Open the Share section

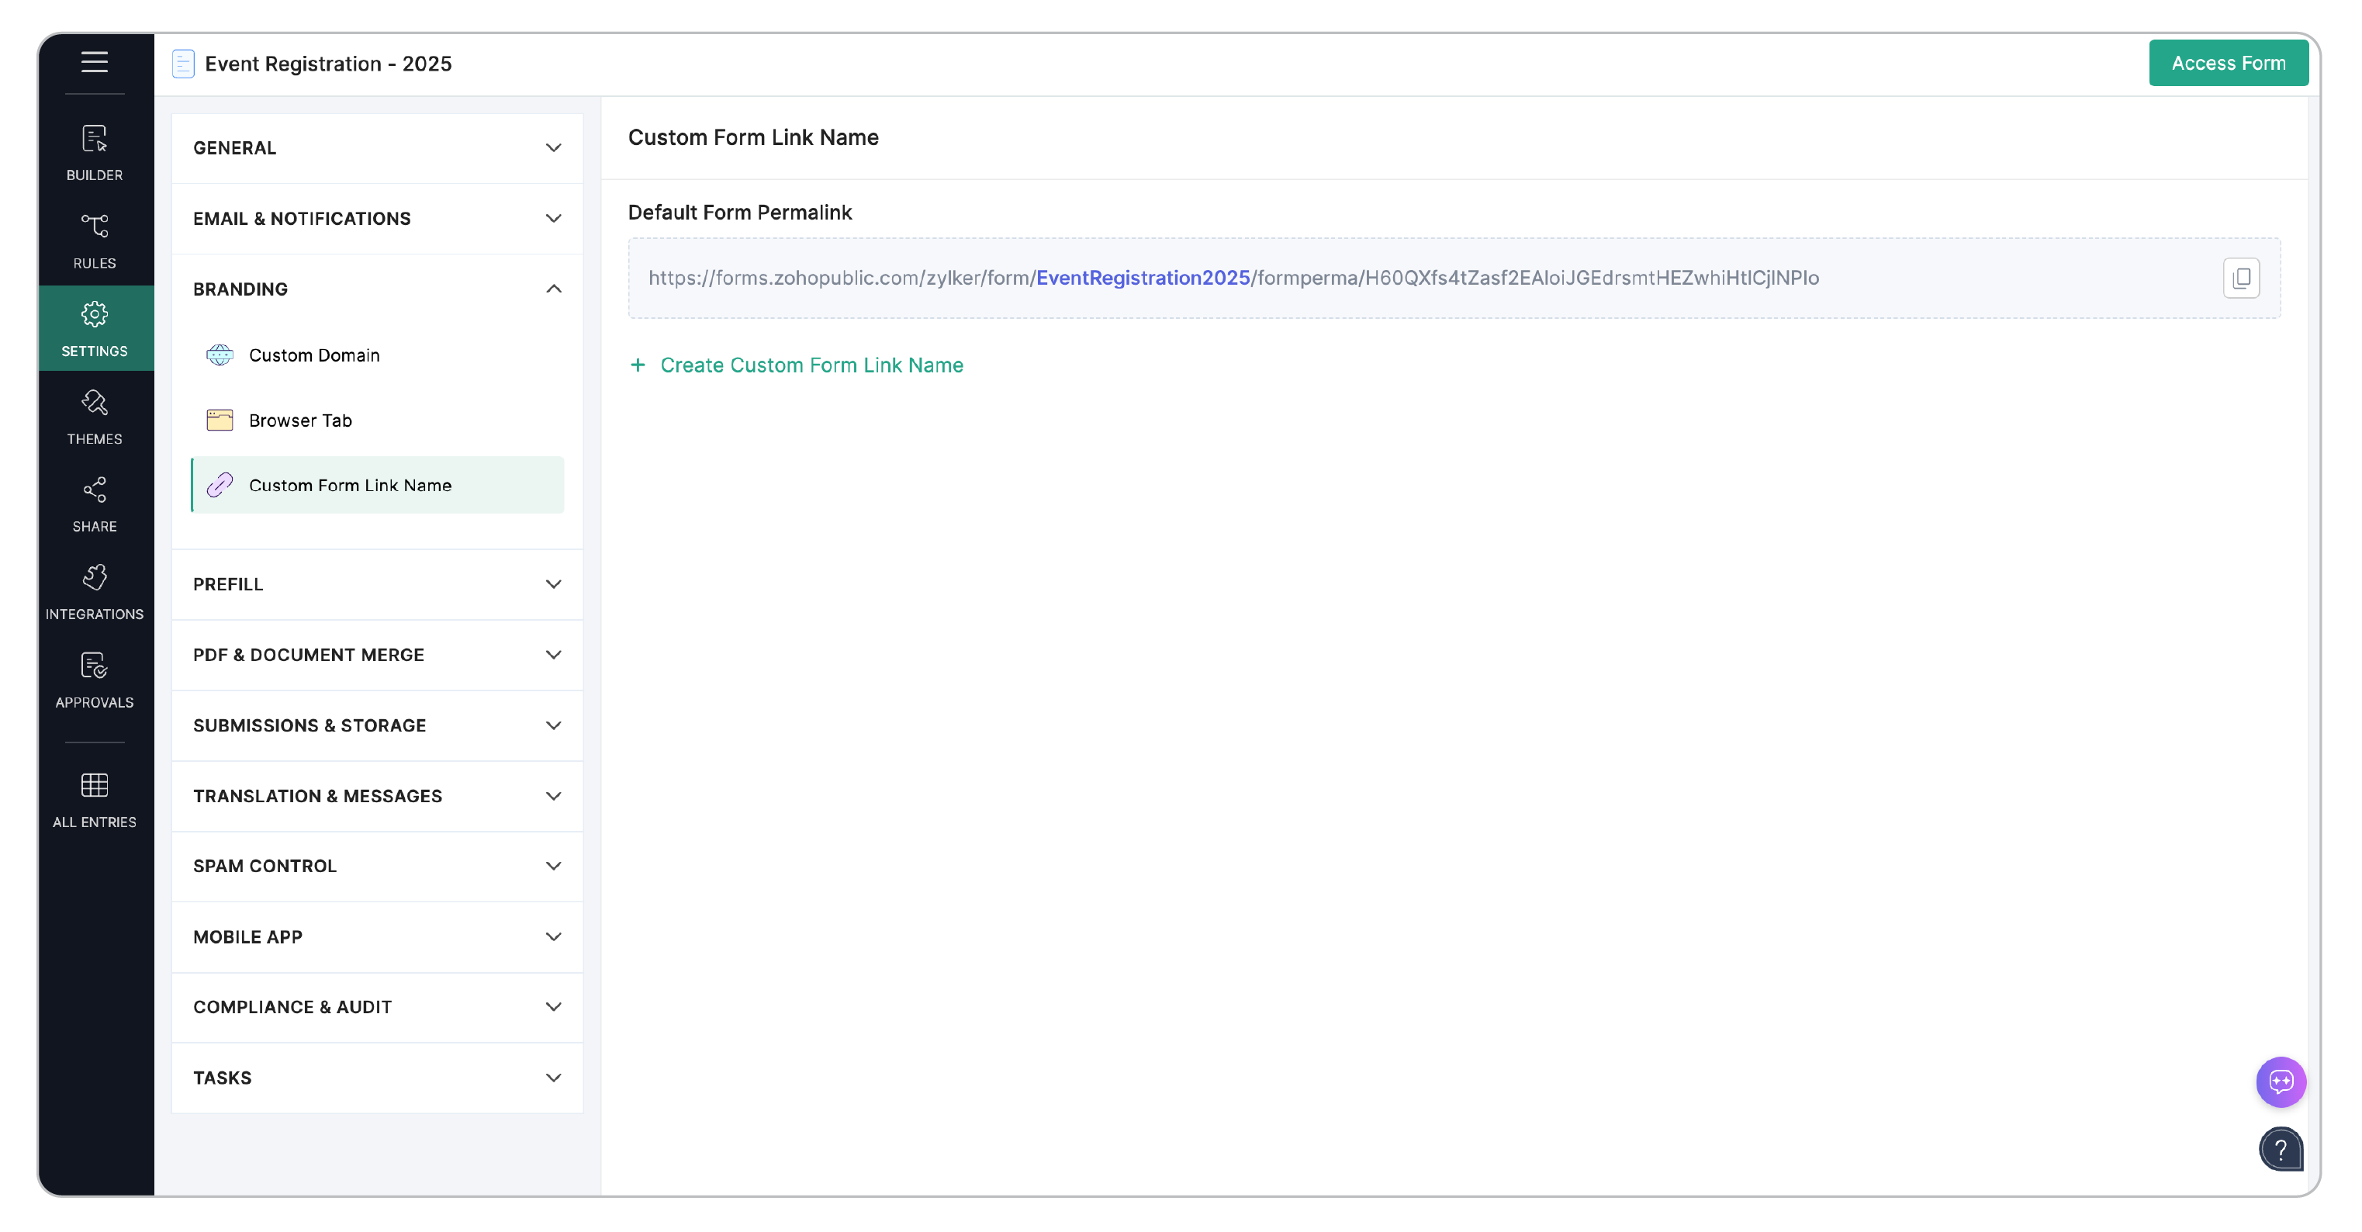[95, 503]
